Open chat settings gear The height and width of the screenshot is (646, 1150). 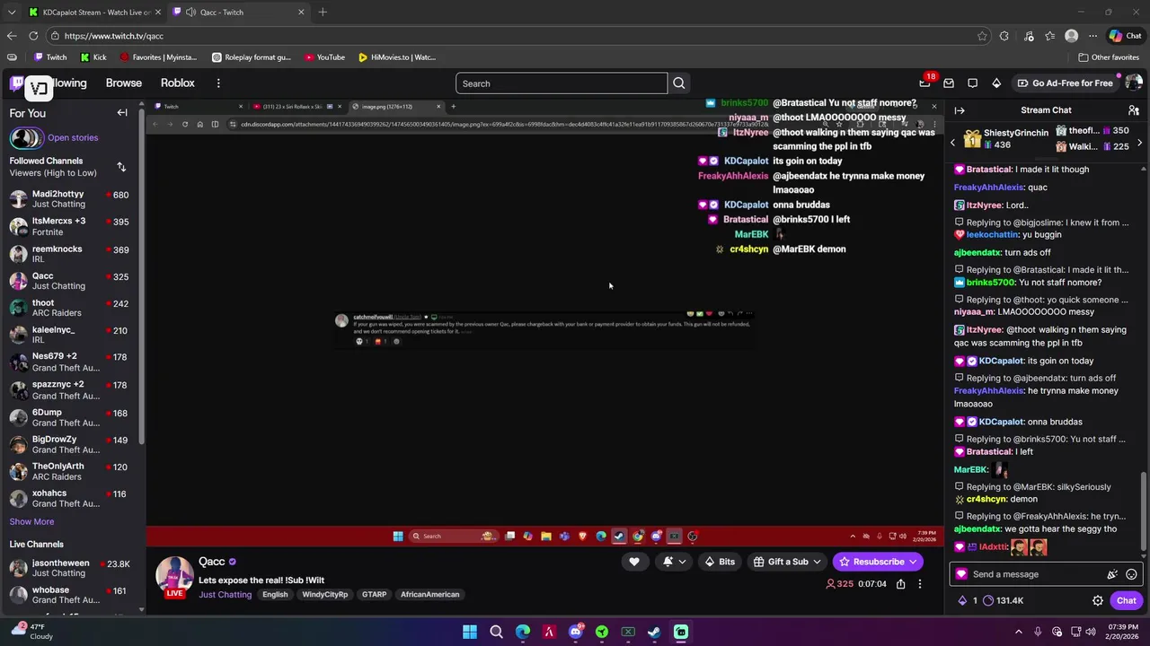(1097, 600)
